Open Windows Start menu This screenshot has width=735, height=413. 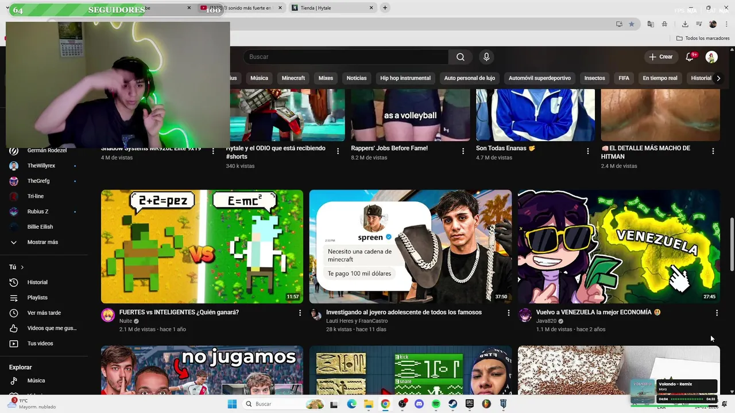tap(232, 404)
